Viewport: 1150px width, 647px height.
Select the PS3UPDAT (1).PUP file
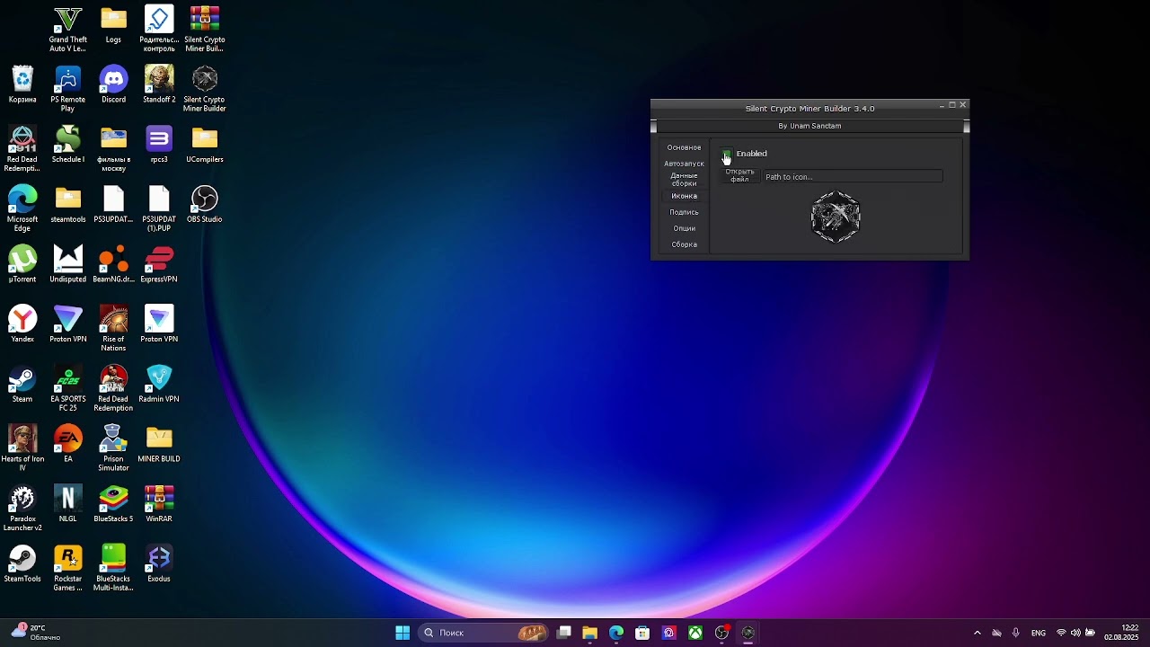tap(159, 208)
